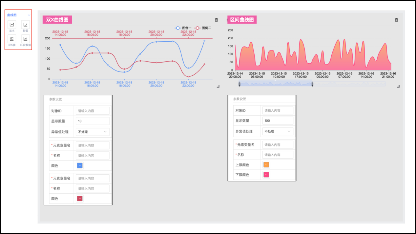This screenshot has height=234, width=416.
Task: Open the pink 下限颜色 color picker
Action: click(x=266, y=175)
